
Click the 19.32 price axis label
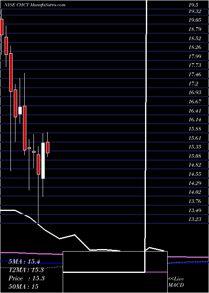[195, 11]
